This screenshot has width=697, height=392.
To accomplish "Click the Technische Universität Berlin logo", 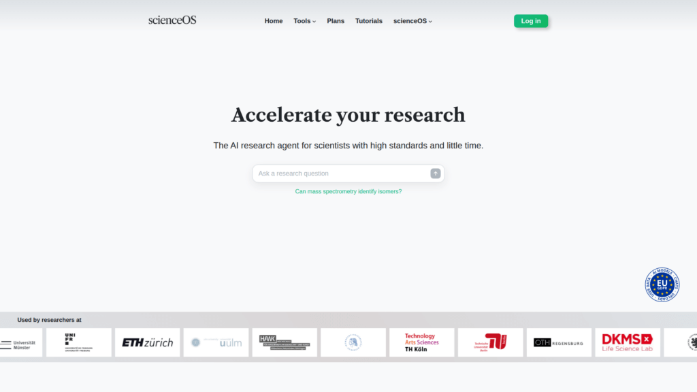I will point(490,342).
